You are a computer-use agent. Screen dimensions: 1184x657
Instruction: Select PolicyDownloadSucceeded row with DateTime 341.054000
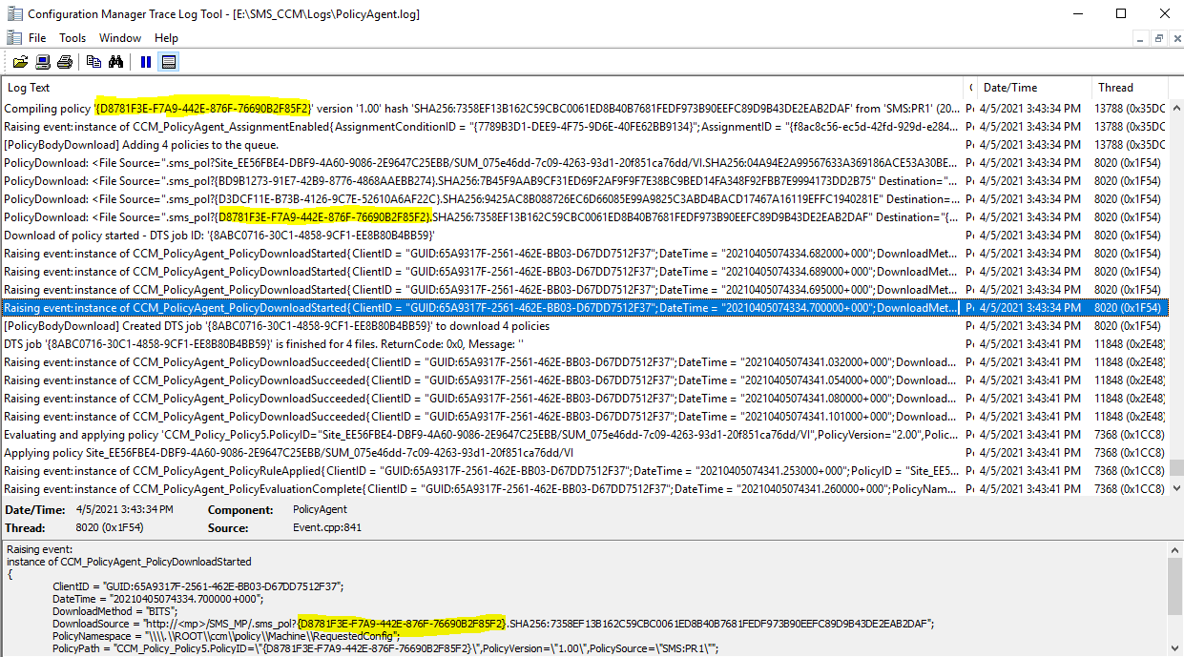coord(584,380)
